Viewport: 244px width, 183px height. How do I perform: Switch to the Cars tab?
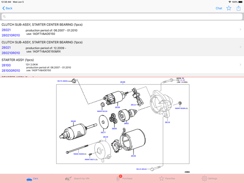(32, 179)
